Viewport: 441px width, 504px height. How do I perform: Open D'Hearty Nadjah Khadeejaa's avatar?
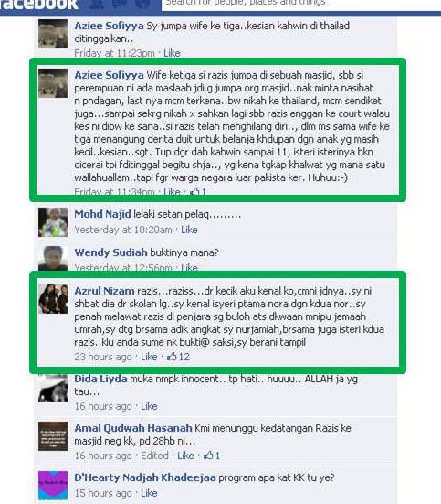(x=53, y=486)
